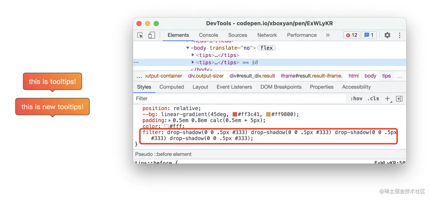
Task: Select the tips breadcrumb
Action: [x=386, y=76]
